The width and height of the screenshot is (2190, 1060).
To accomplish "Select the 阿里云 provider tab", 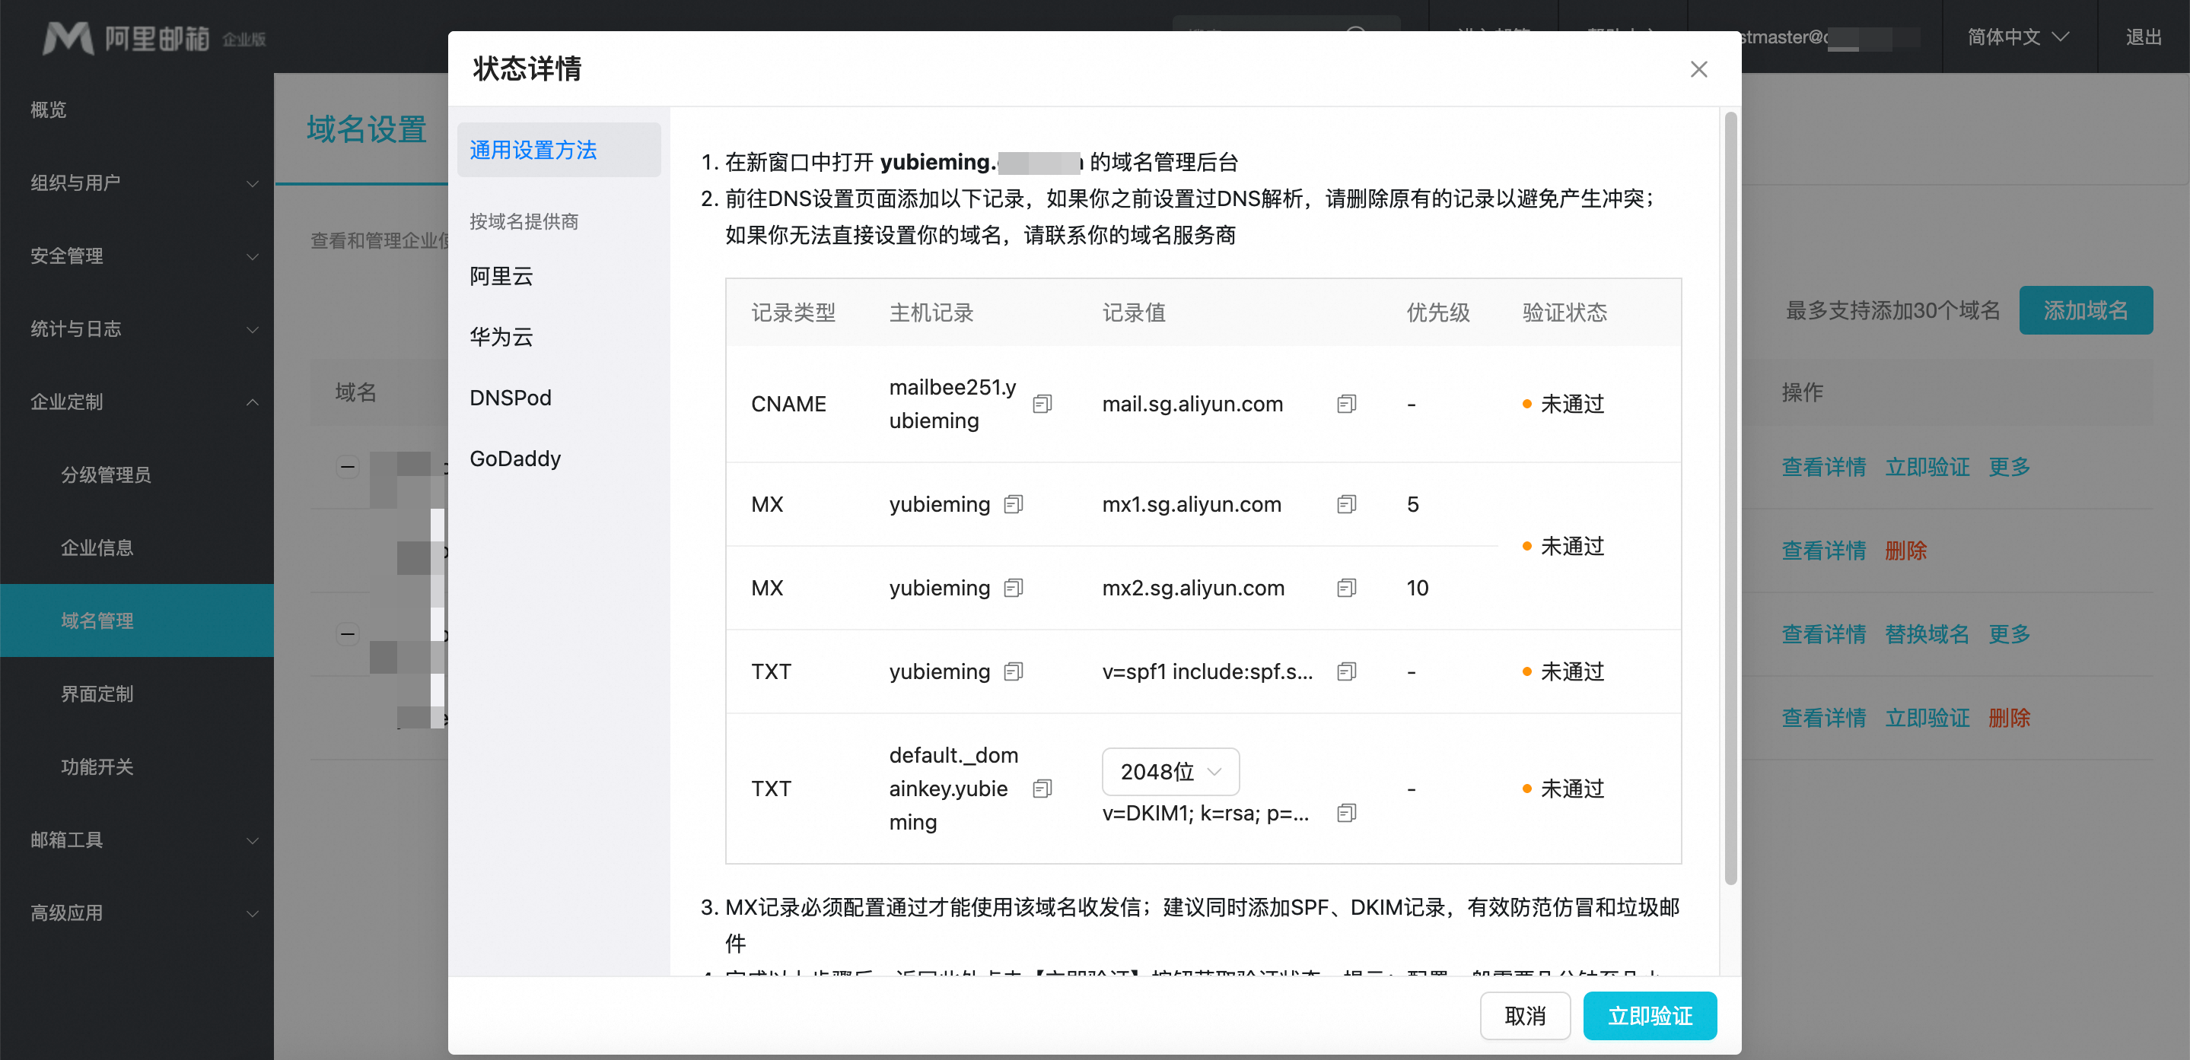I will (x=501, y=276).
